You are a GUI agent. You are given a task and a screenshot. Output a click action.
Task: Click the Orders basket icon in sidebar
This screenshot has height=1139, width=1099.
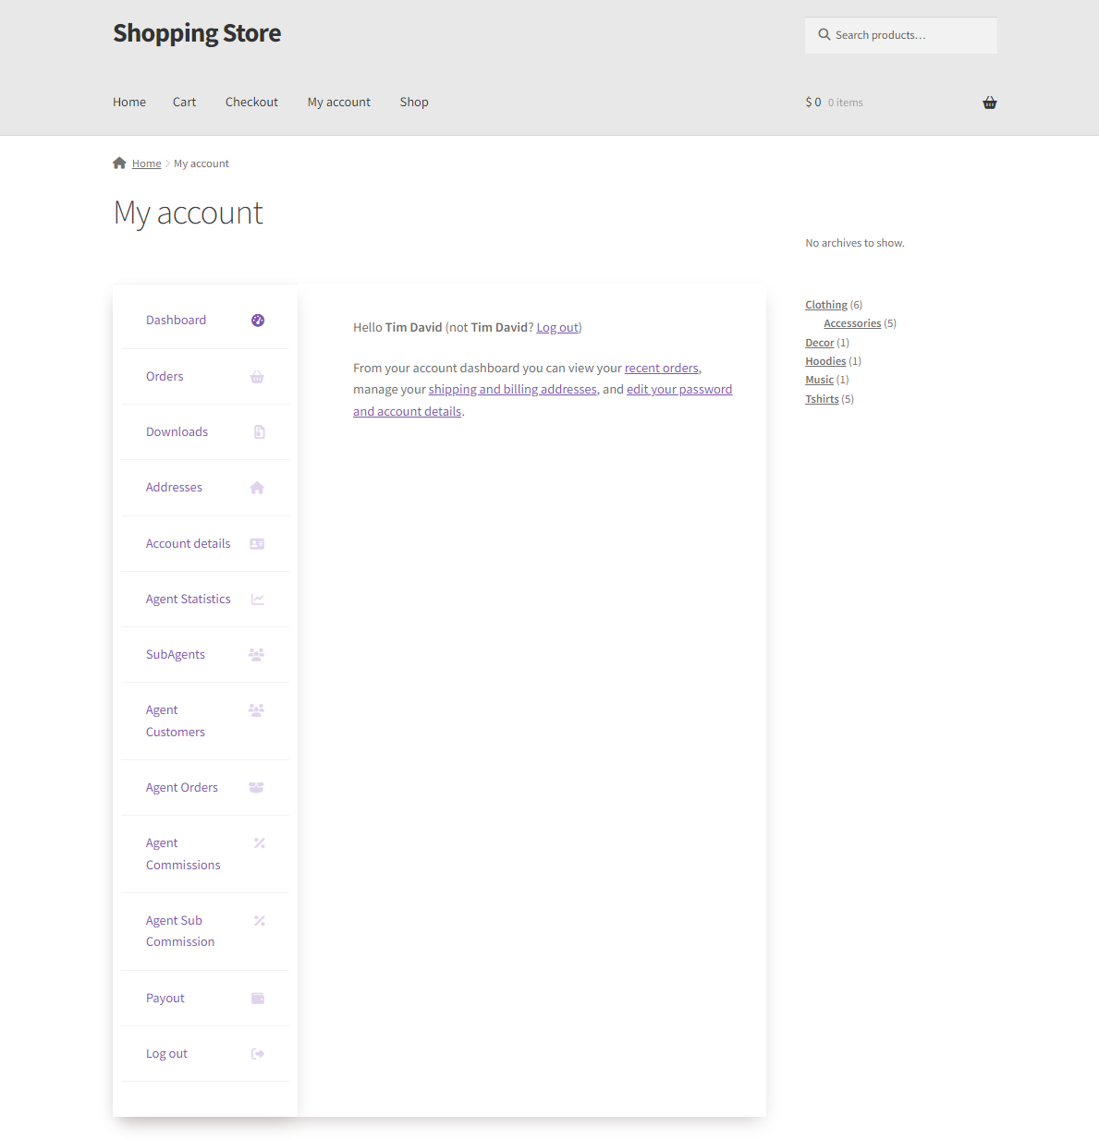tap(257, 377)
